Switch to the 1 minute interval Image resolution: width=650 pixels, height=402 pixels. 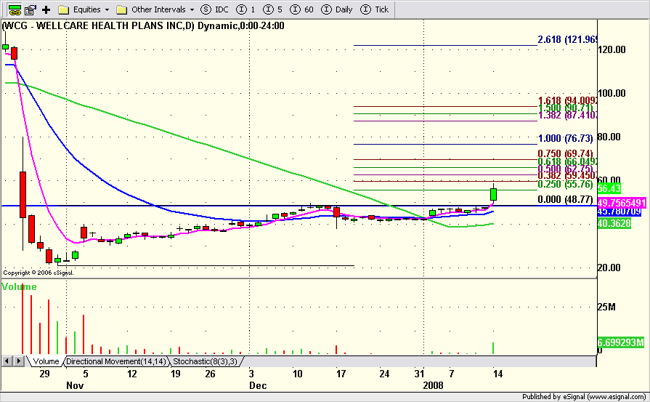coord(245,9)
